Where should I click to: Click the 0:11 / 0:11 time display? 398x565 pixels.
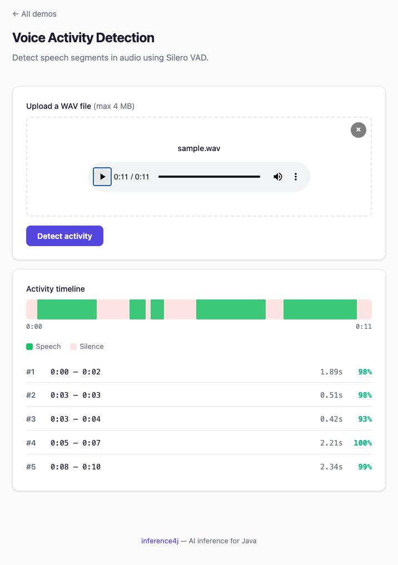(131, 176)
